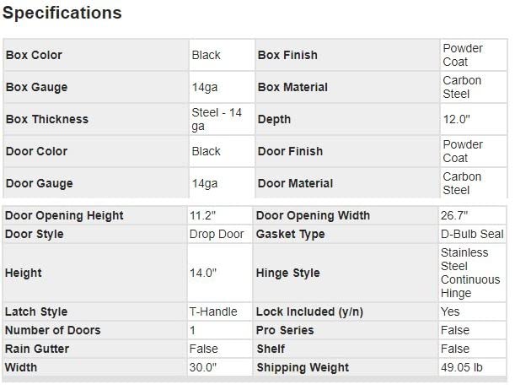Select the T-Handle latch style value
The image size is (515, 390).
tap(214, 311)
